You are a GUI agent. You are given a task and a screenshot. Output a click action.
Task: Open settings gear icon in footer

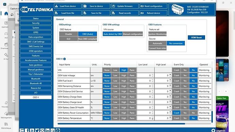pyautogui.click(x=213, y=130)
